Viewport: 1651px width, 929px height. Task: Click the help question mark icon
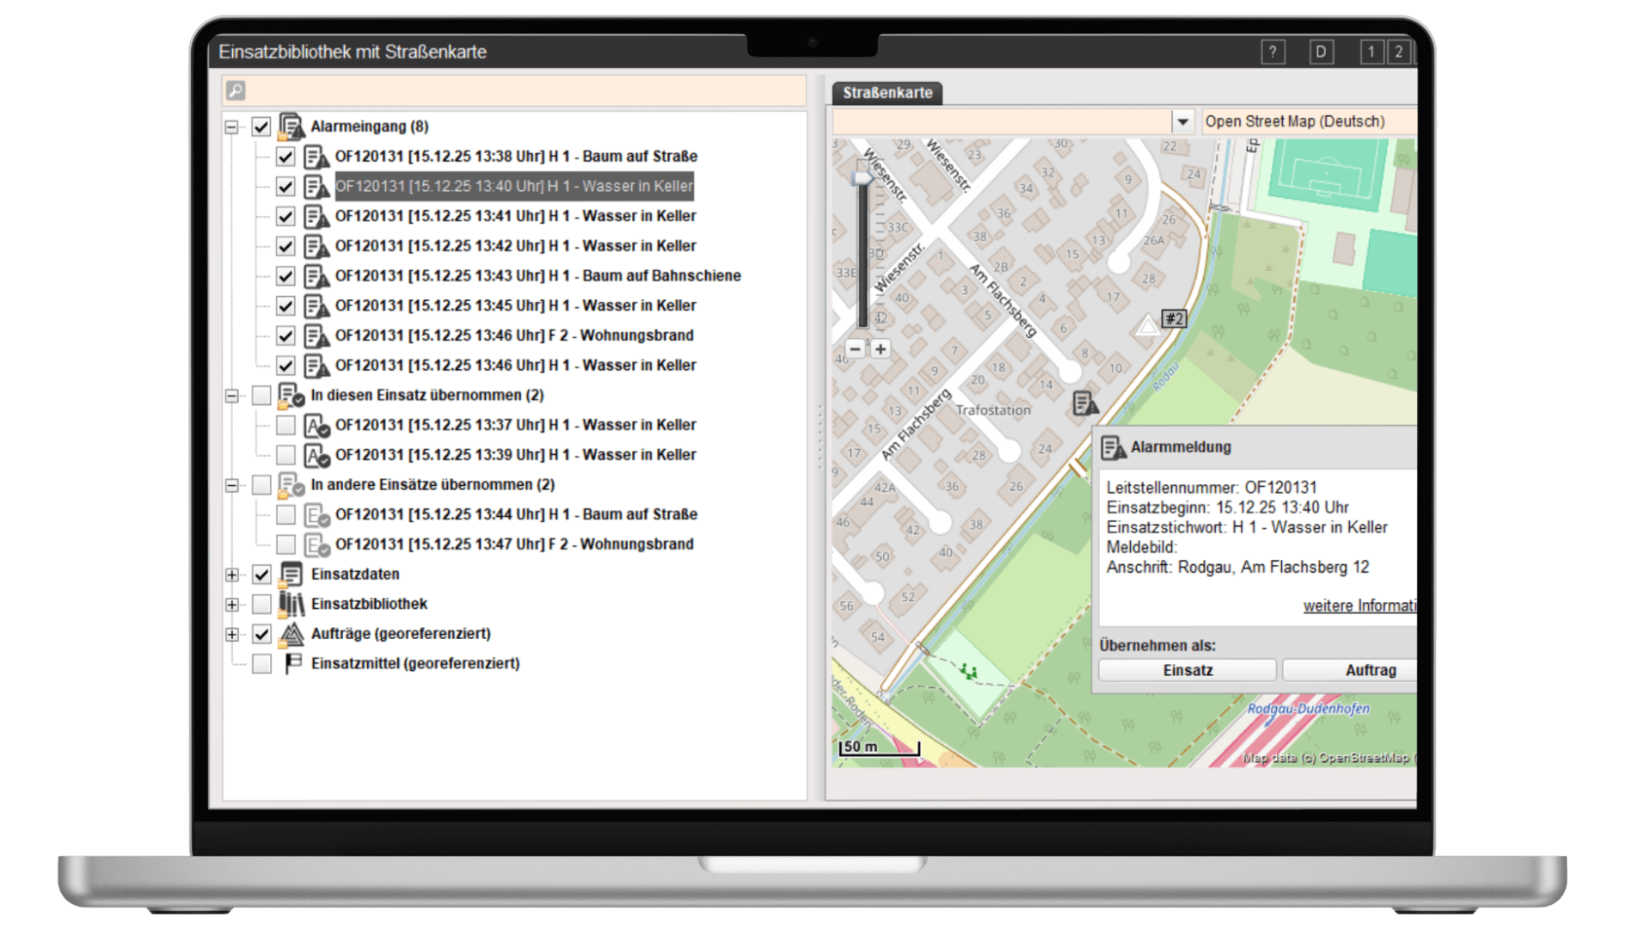click(x=1273, y=52)
